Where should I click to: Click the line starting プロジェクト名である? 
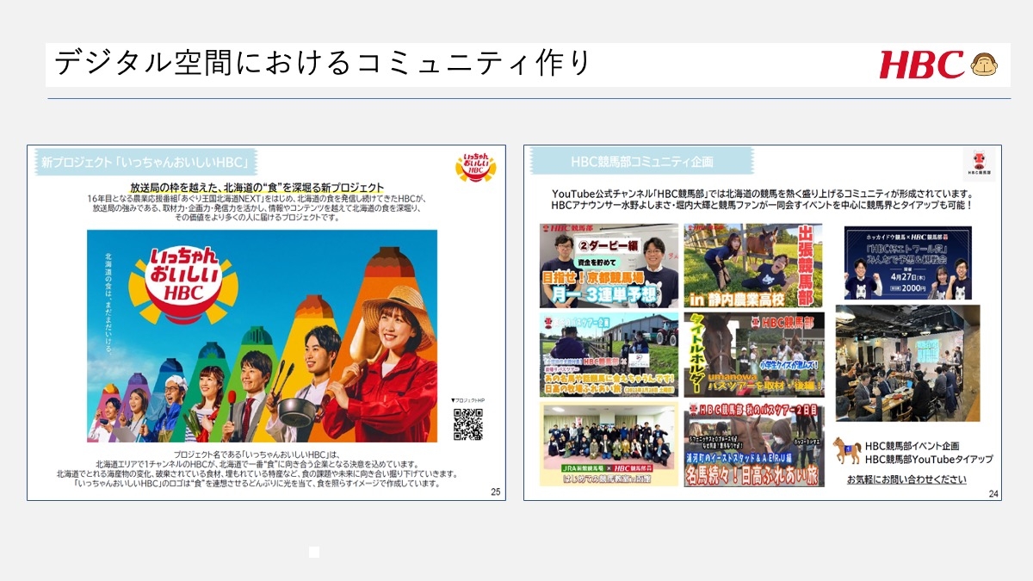pyautogui.click(x=257, y=454)
